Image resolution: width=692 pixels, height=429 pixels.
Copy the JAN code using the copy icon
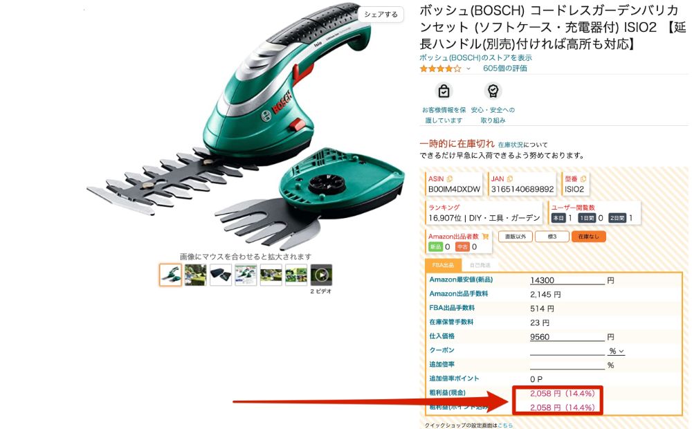click(510, 179)
